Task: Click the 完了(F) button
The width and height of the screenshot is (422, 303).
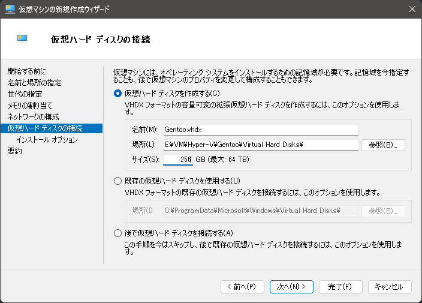Action: [x=340, y=287]
